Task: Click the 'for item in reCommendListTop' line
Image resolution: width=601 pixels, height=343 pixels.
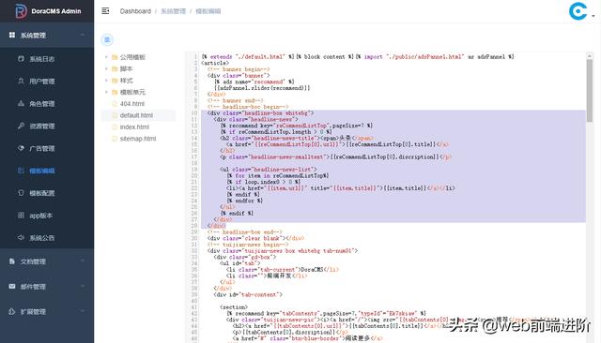Action: [x=278, y=175]
